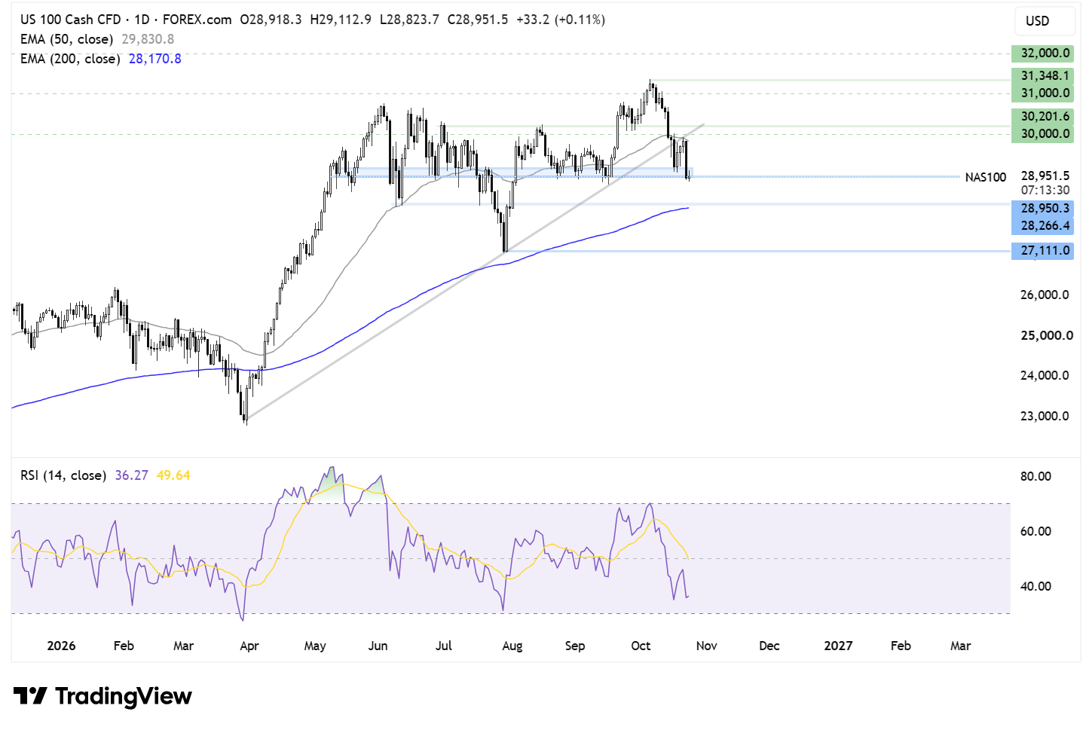
Task: Click the candle countdown timer 07:13:30
Action: [1045, 190]
